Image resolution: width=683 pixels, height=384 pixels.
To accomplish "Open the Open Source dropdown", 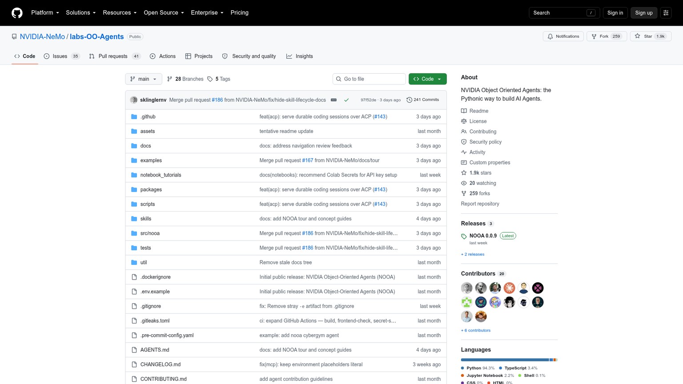I will pyautogui.click(x=164, y=13).
